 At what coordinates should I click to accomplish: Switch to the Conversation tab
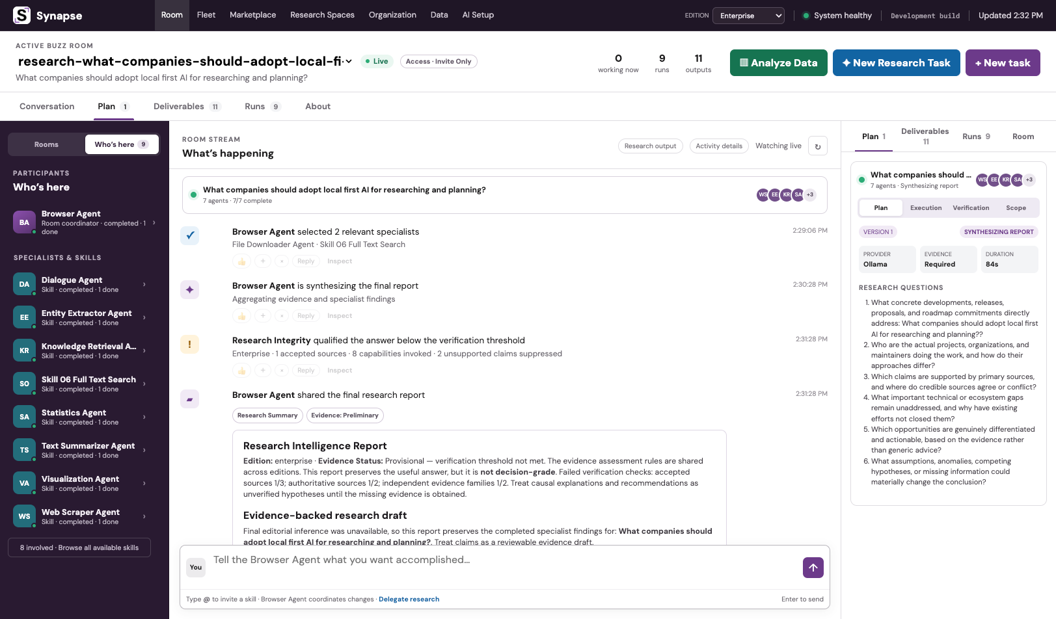click(47, 107)
